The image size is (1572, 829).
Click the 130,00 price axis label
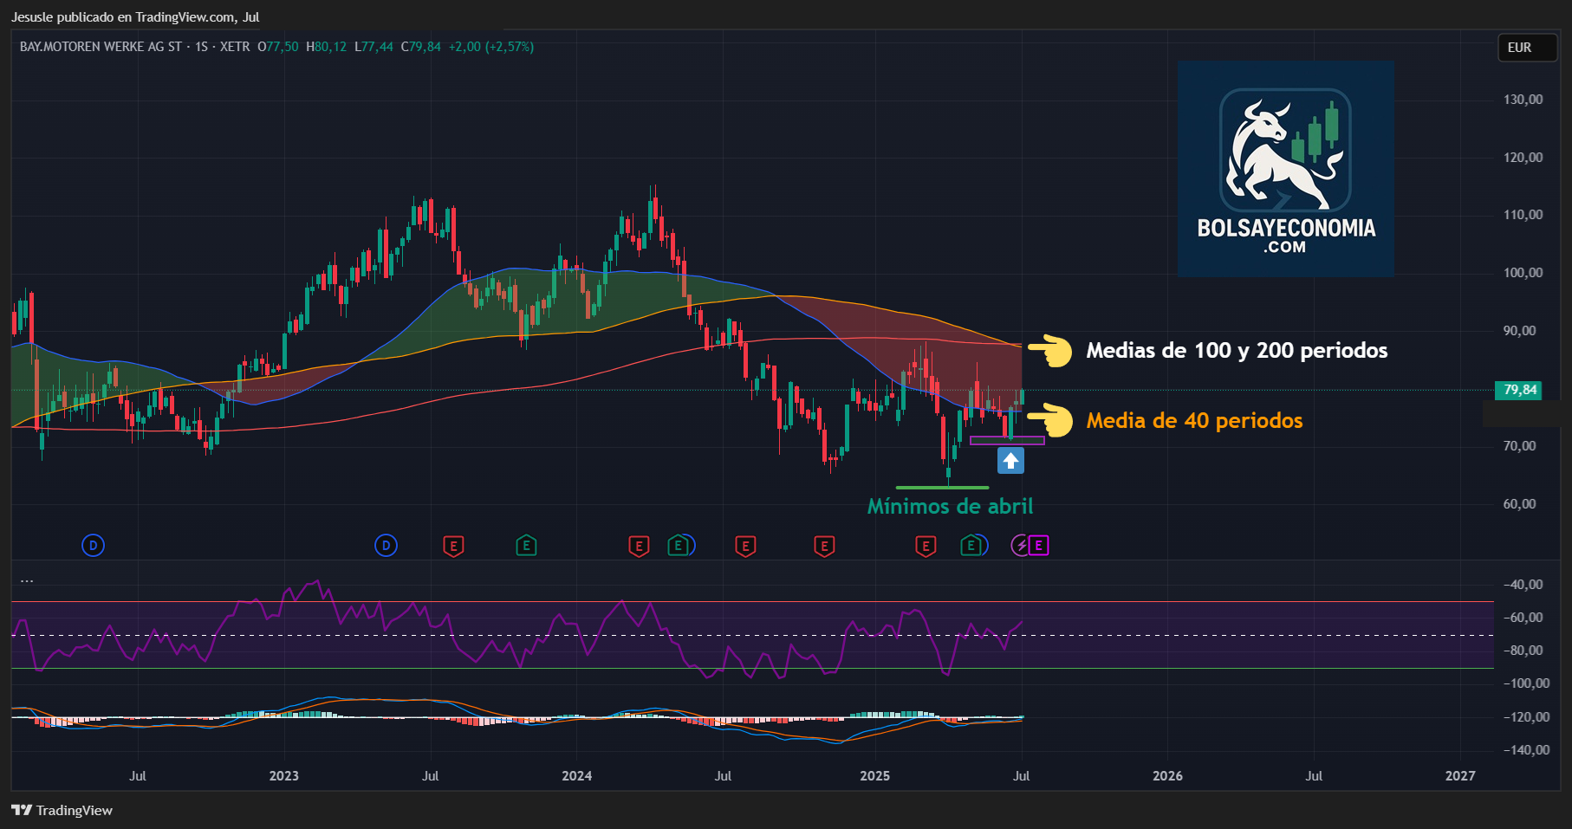1523,100
